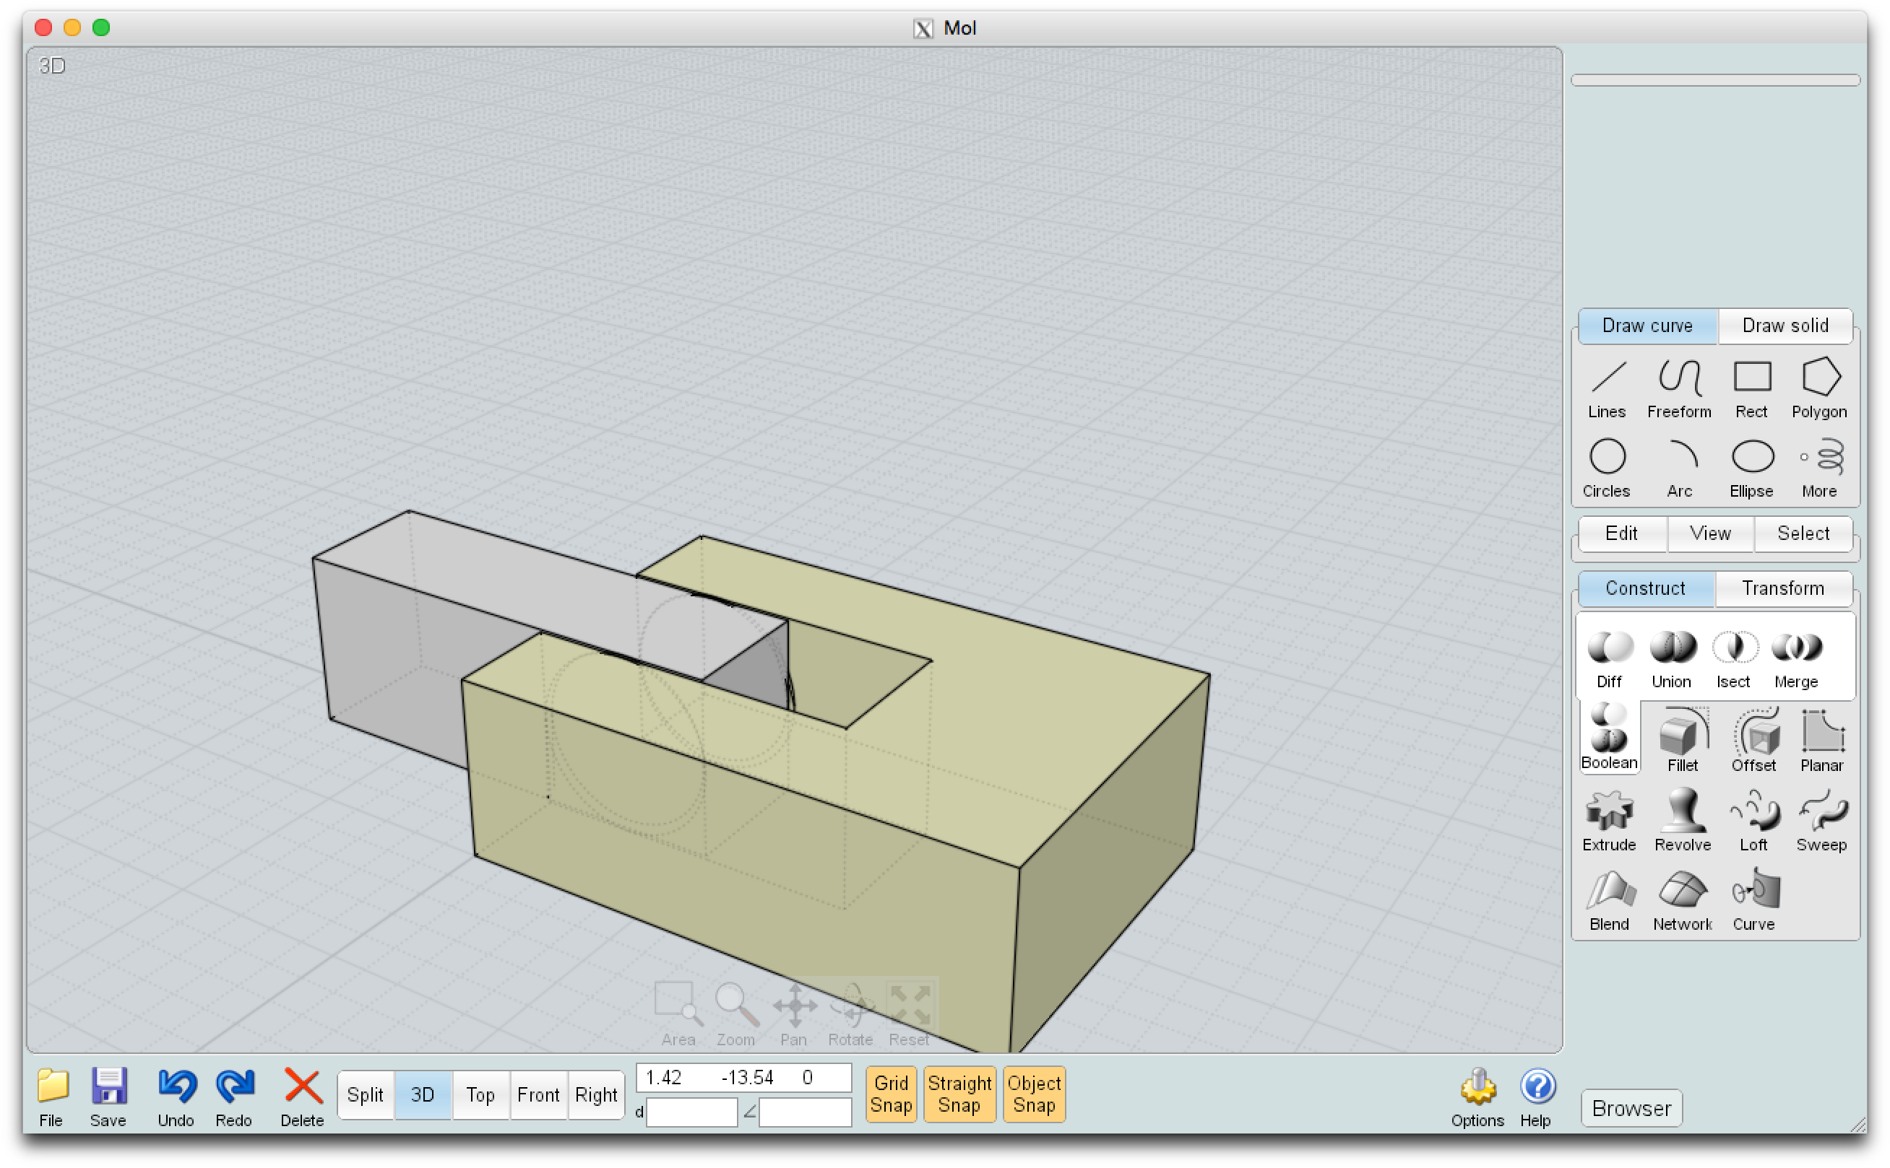Viewport: 1890px width, 1168px height.
Task: Switch to Top view
Action: point(480,1094)
